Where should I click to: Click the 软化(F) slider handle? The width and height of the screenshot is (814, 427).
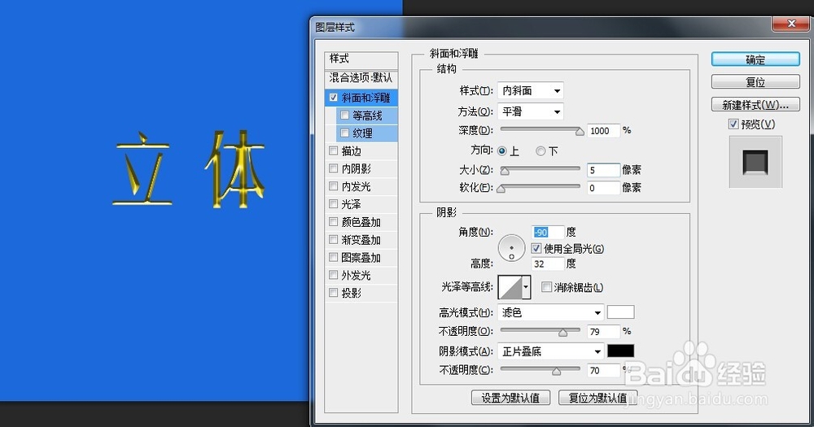tap(501, 189)
